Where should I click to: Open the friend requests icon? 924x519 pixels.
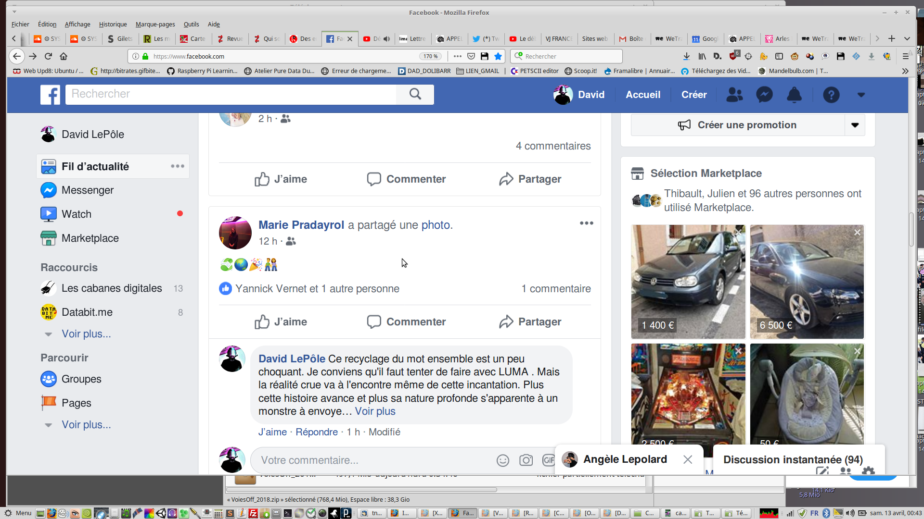734,95
